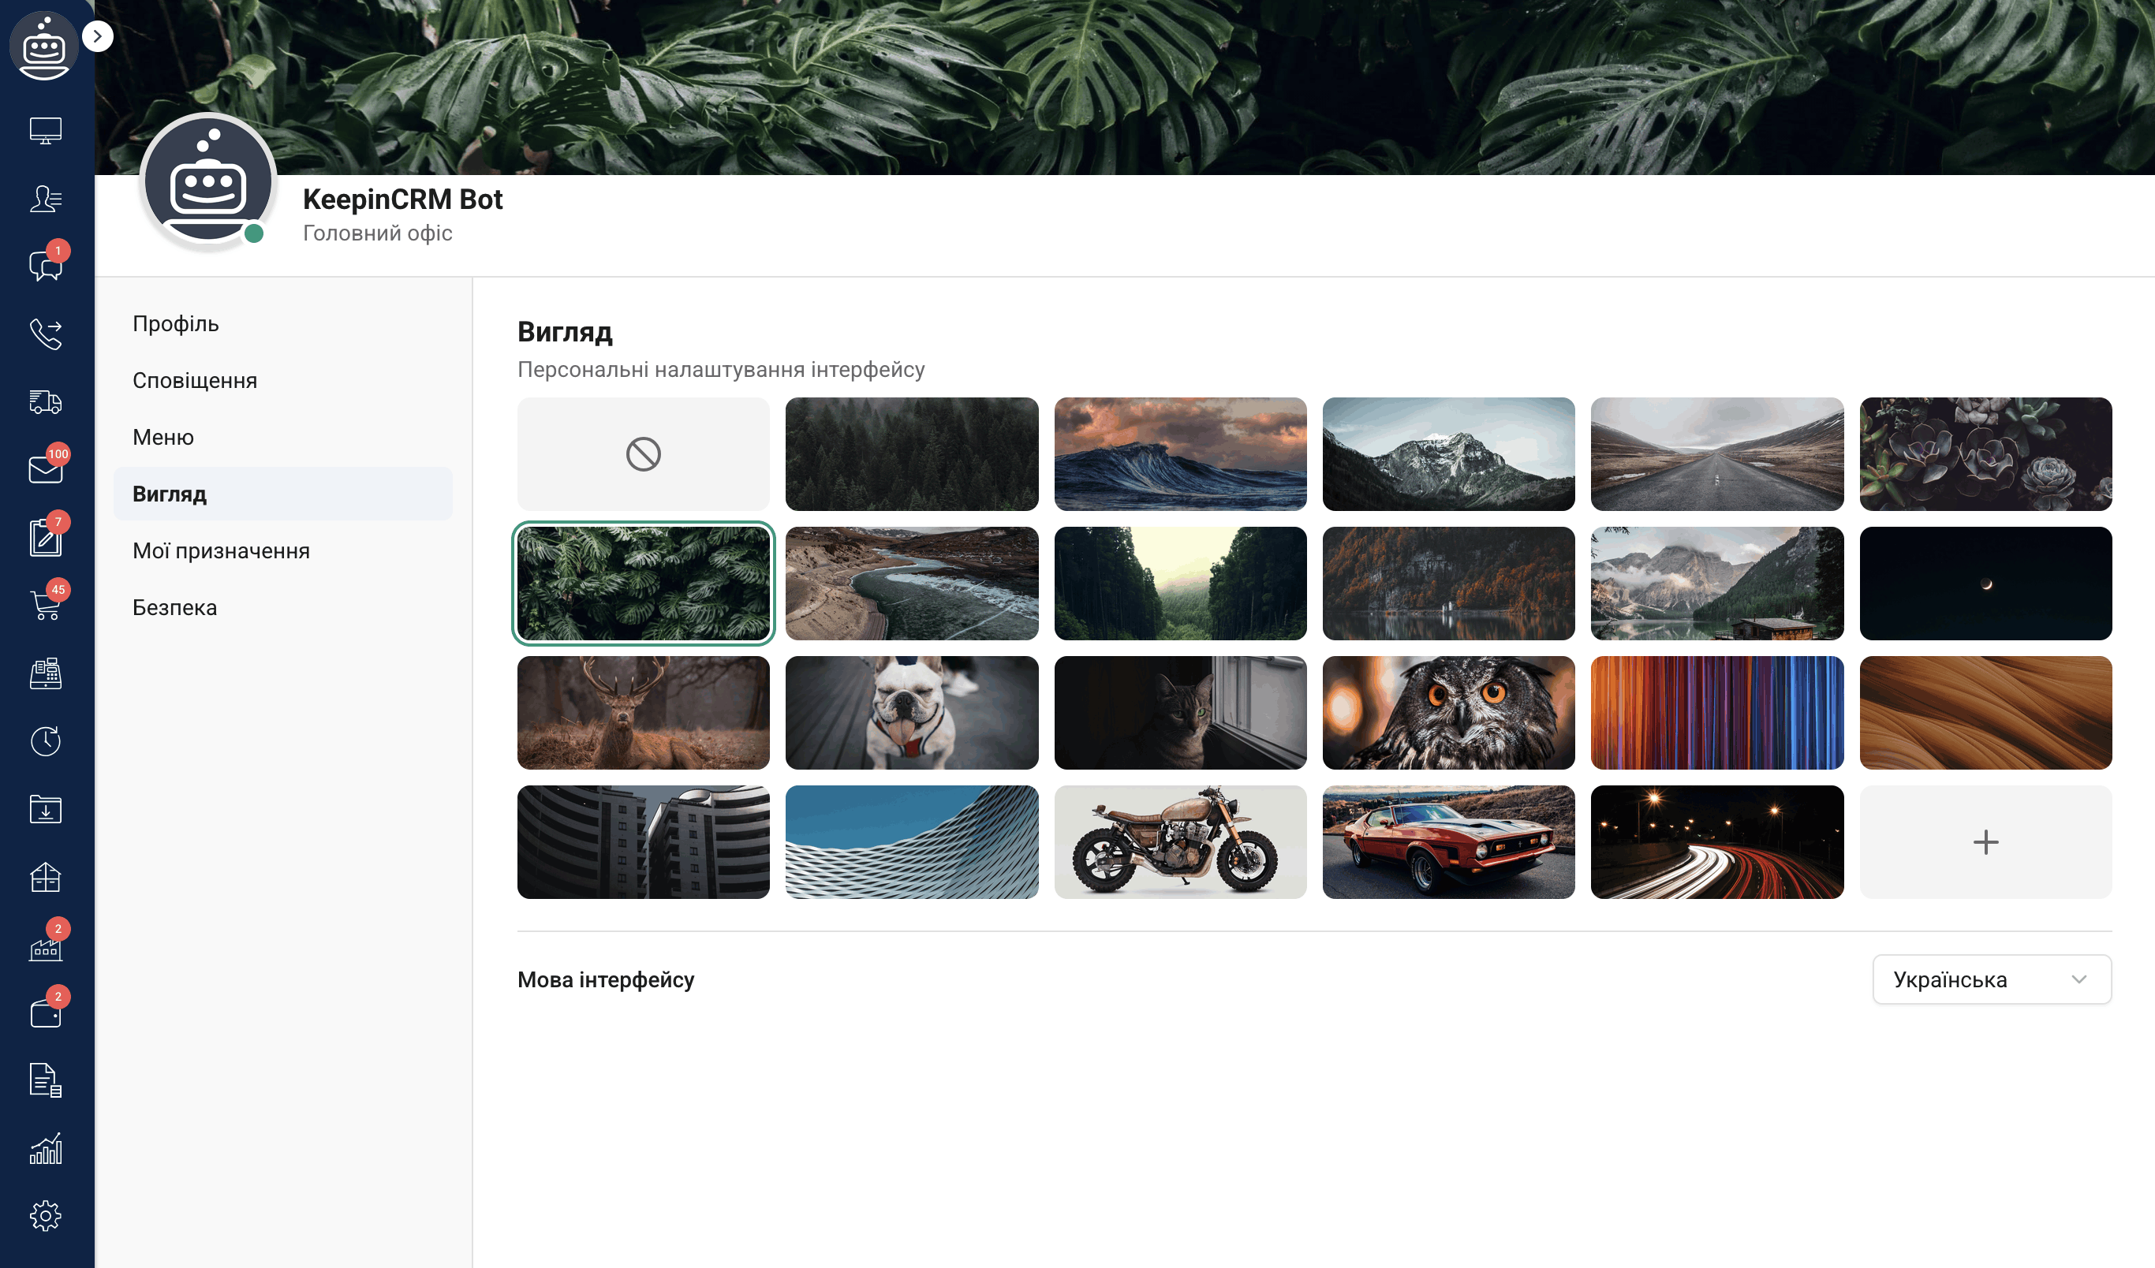Viewport: 2155px width, 1268px height.
Task: Expand the sidebar with the arrow button
Action: (98, 36)
